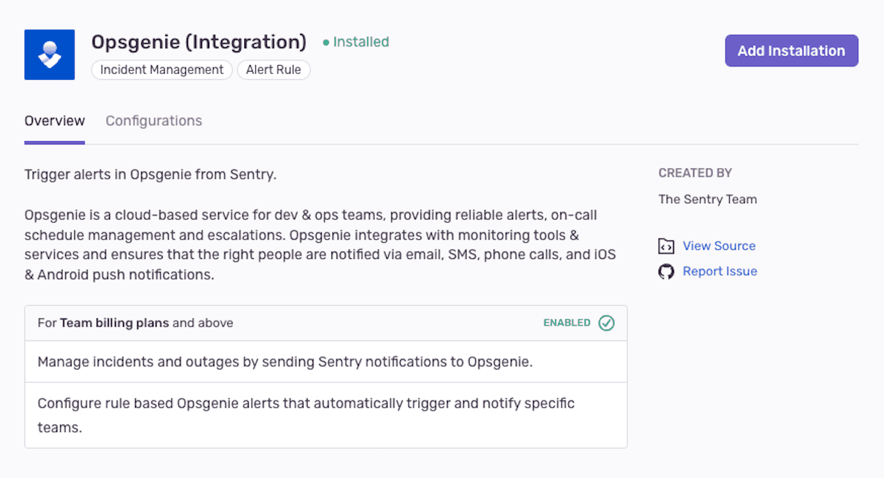Image resolution: width=884 pixels, height=478 pixels.
Task: Click the Installed status label
Action: click(361, 42)
